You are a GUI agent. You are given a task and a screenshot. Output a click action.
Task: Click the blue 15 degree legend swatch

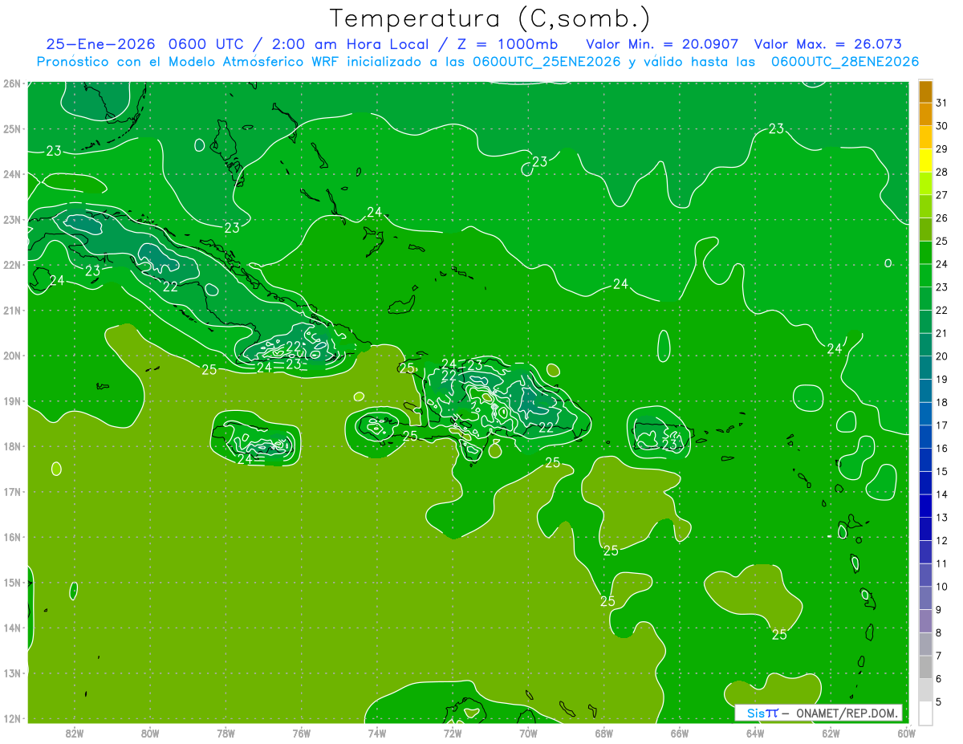[925, 460]
